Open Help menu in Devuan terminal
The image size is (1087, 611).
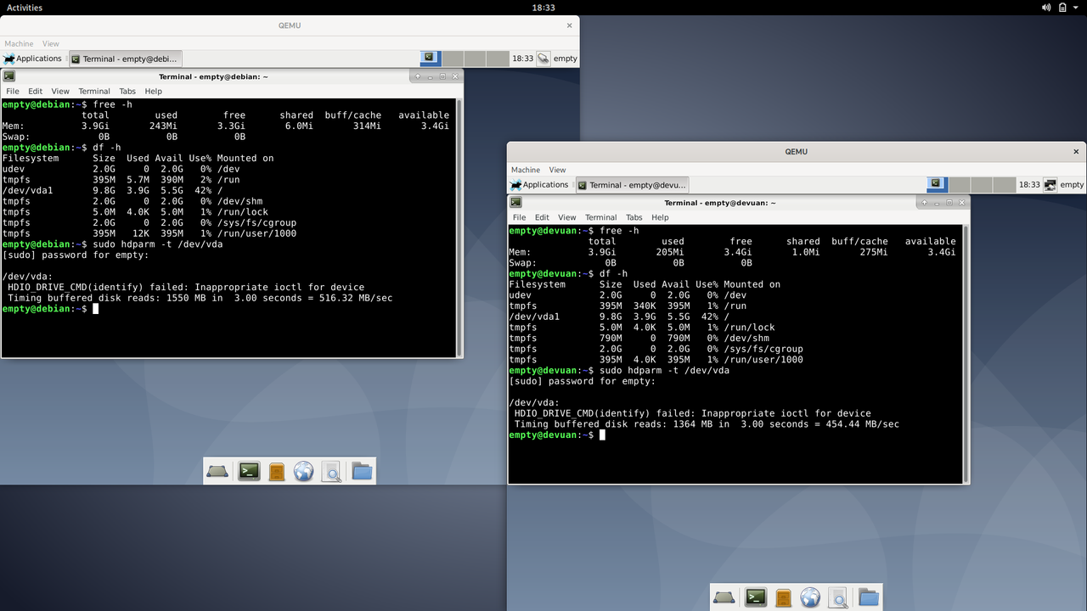(660, 217)
